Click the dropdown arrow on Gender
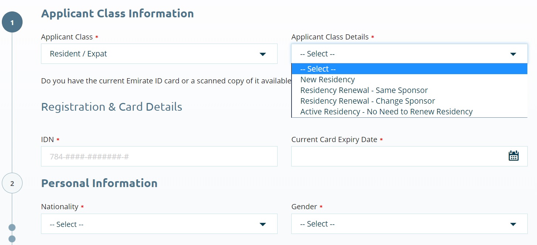Image resolution: width=537 pixels, height=245 pixels. pos(513,224)
